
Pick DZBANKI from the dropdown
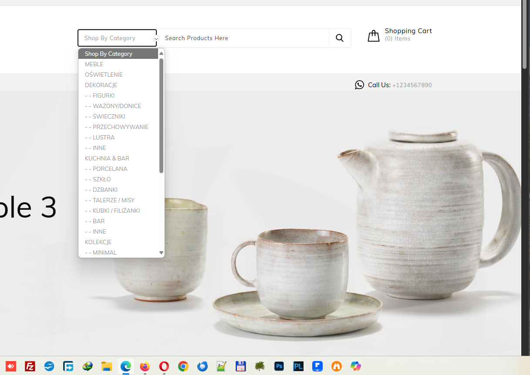[x=118, y=190]
